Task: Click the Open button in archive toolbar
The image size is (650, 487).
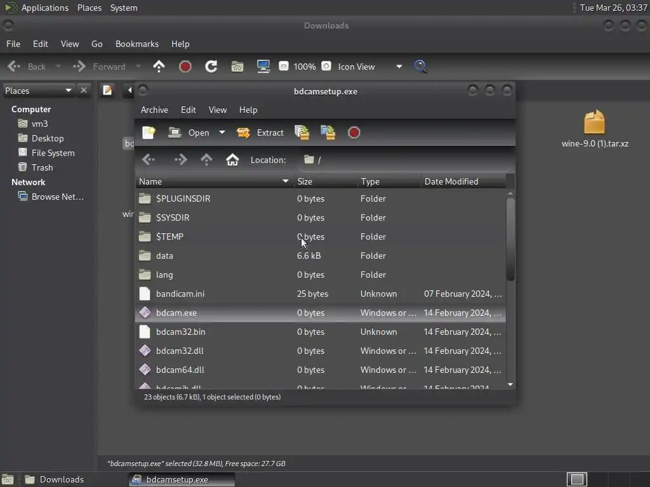Action: click(x=189, y=133)
